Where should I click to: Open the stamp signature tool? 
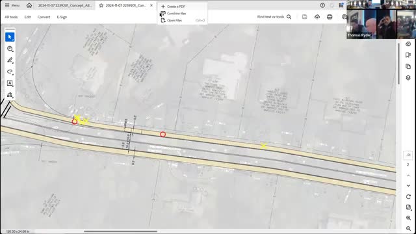tap(10, 95)
